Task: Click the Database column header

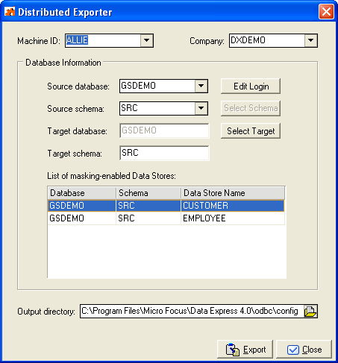Action: (82, 193)
